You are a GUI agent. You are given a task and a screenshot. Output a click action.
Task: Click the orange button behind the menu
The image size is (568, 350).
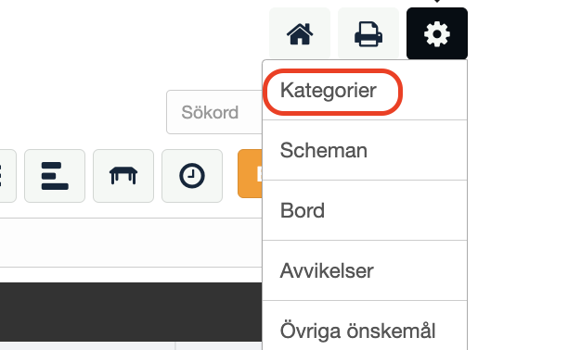click(250, 173)
